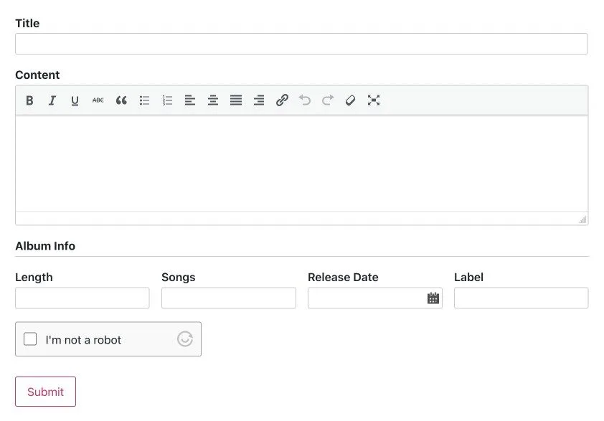Justify the text alignment
The height and width of the screenshot is (421, 604).
click(236, 100)
